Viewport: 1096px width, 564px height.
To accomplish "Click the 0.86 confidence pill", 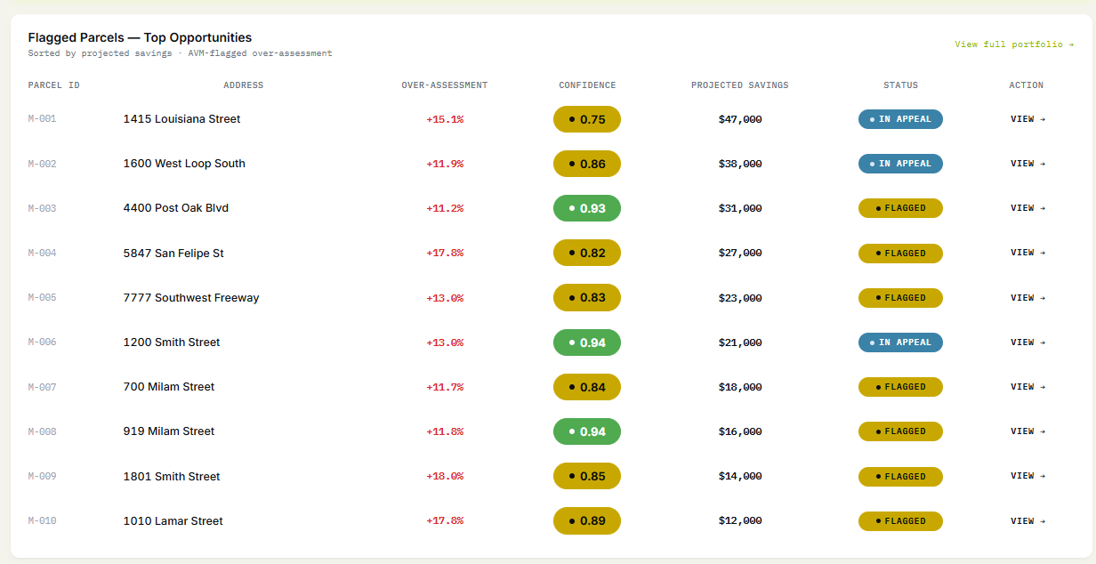I will pos(587,164).
